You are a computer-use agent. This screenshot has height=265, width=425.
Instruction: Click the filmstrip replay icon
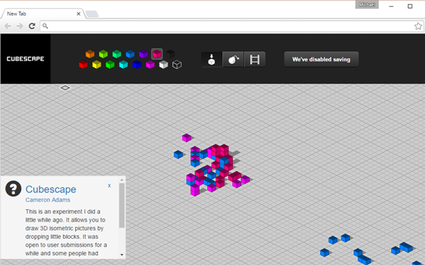255,60
